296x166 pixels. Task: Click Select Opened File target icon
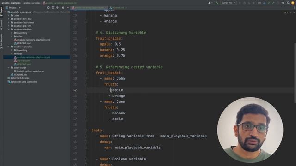(x=48, y=8)
